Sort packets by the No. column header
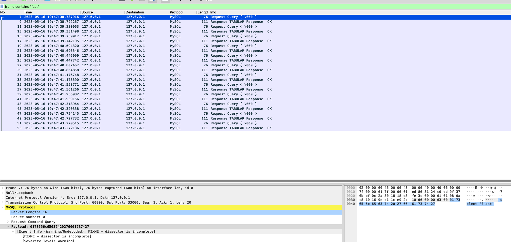Screen dimensions: 511x242 coord(11,12)
